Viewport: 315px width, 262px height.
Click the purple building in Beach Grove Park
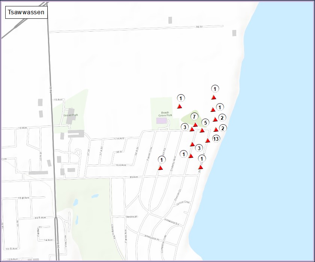tap(161, 120)
